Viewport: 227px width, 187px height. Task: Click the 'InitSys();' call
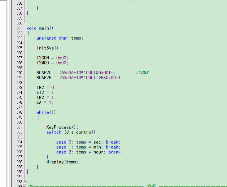pyautogui.click(x=49, y=48)
